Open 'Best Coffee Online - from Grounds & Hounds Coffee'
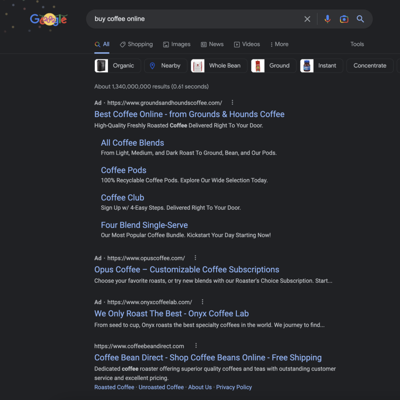The image size is (400, 400). click(x=189, y=114)
